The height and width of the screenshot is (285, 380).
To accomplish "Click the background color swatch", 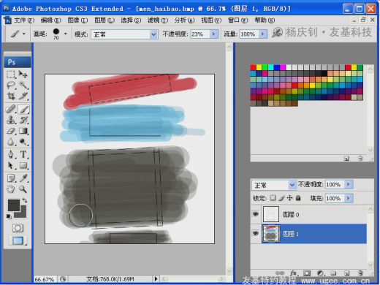I will coord(23,214).
